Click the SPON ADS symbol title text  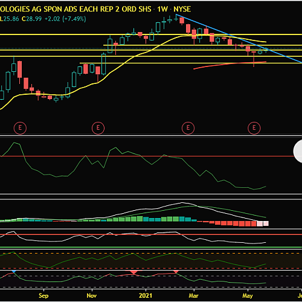(x=60, y=9)
